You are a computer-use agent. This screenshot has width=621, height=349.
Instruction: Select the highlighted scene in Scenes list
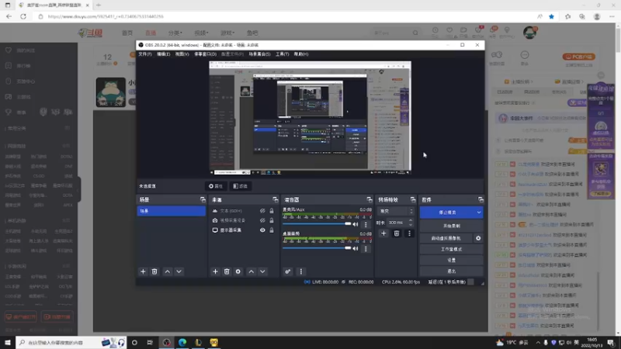[x=171, y=211]
